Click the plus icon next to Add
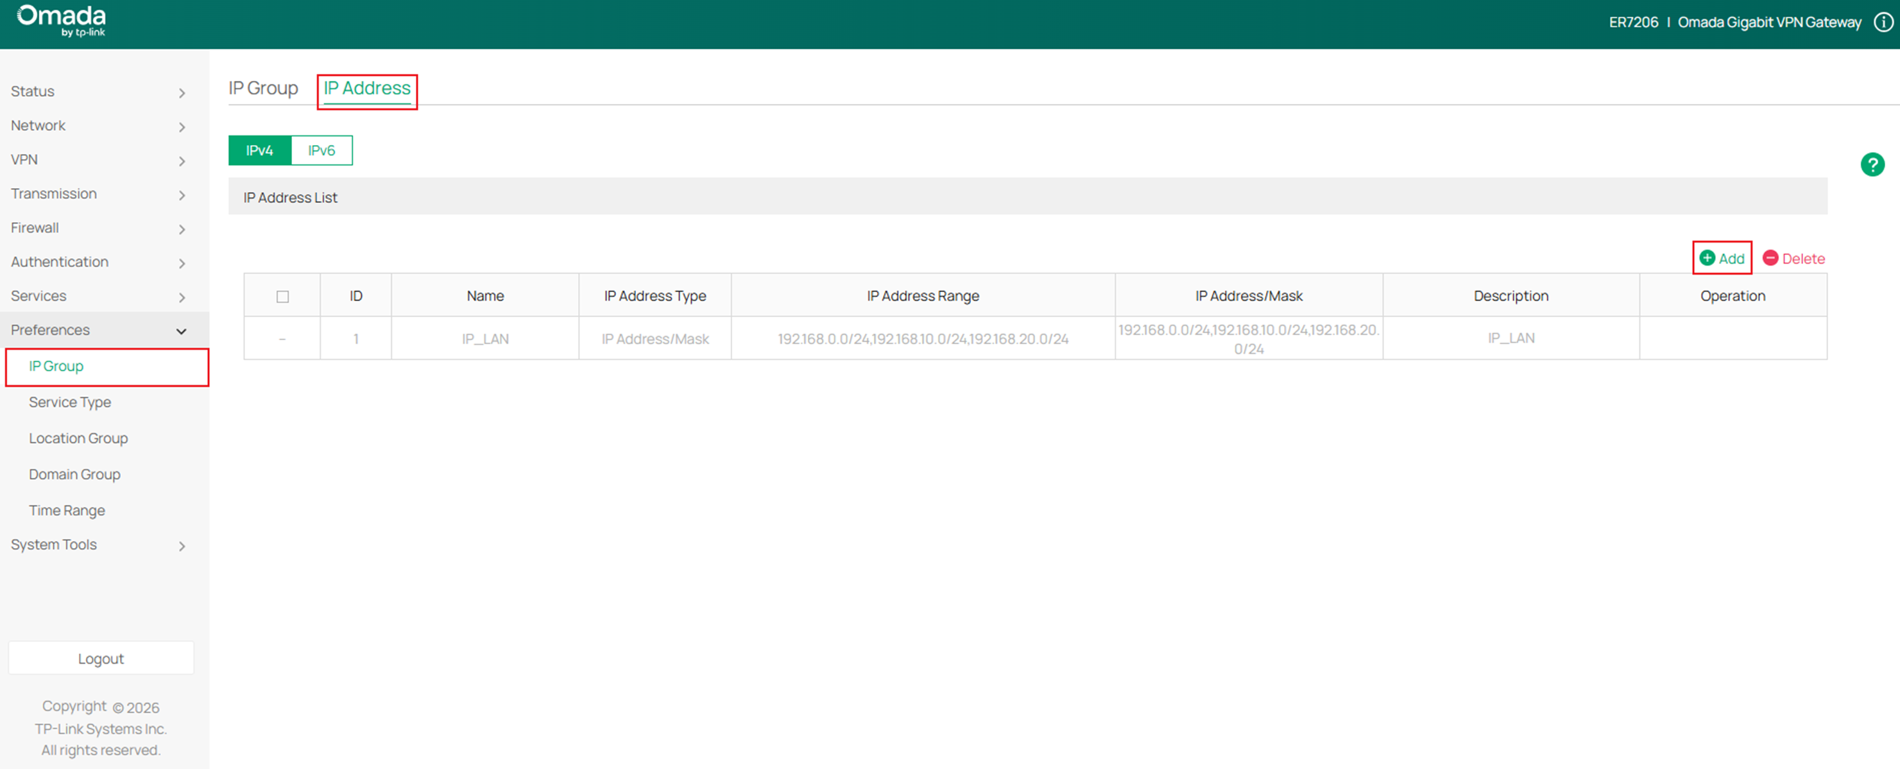1900x769 pixels. (1707, 257)
